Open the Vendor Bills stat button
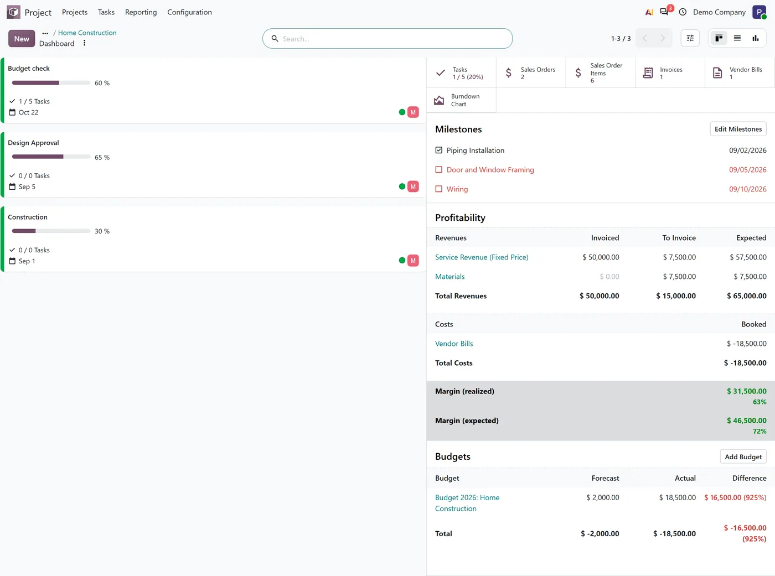The height and width of the screenshot is (576, 775). 740,73
